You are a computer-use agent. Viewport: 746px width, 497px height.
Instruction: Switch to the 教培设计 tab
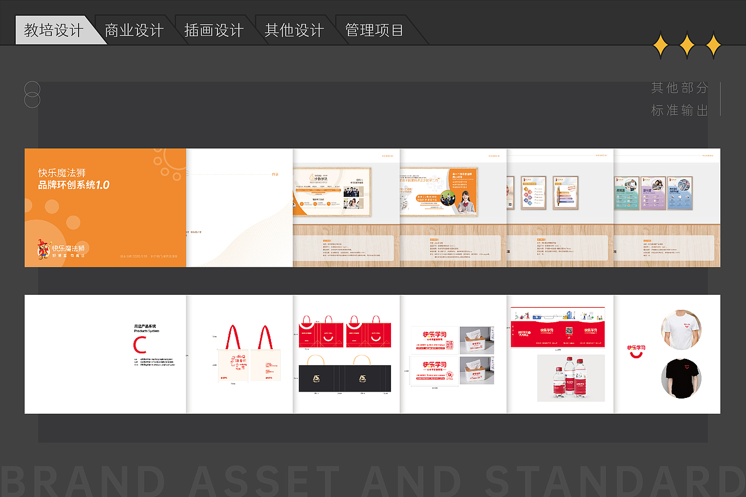54,30
